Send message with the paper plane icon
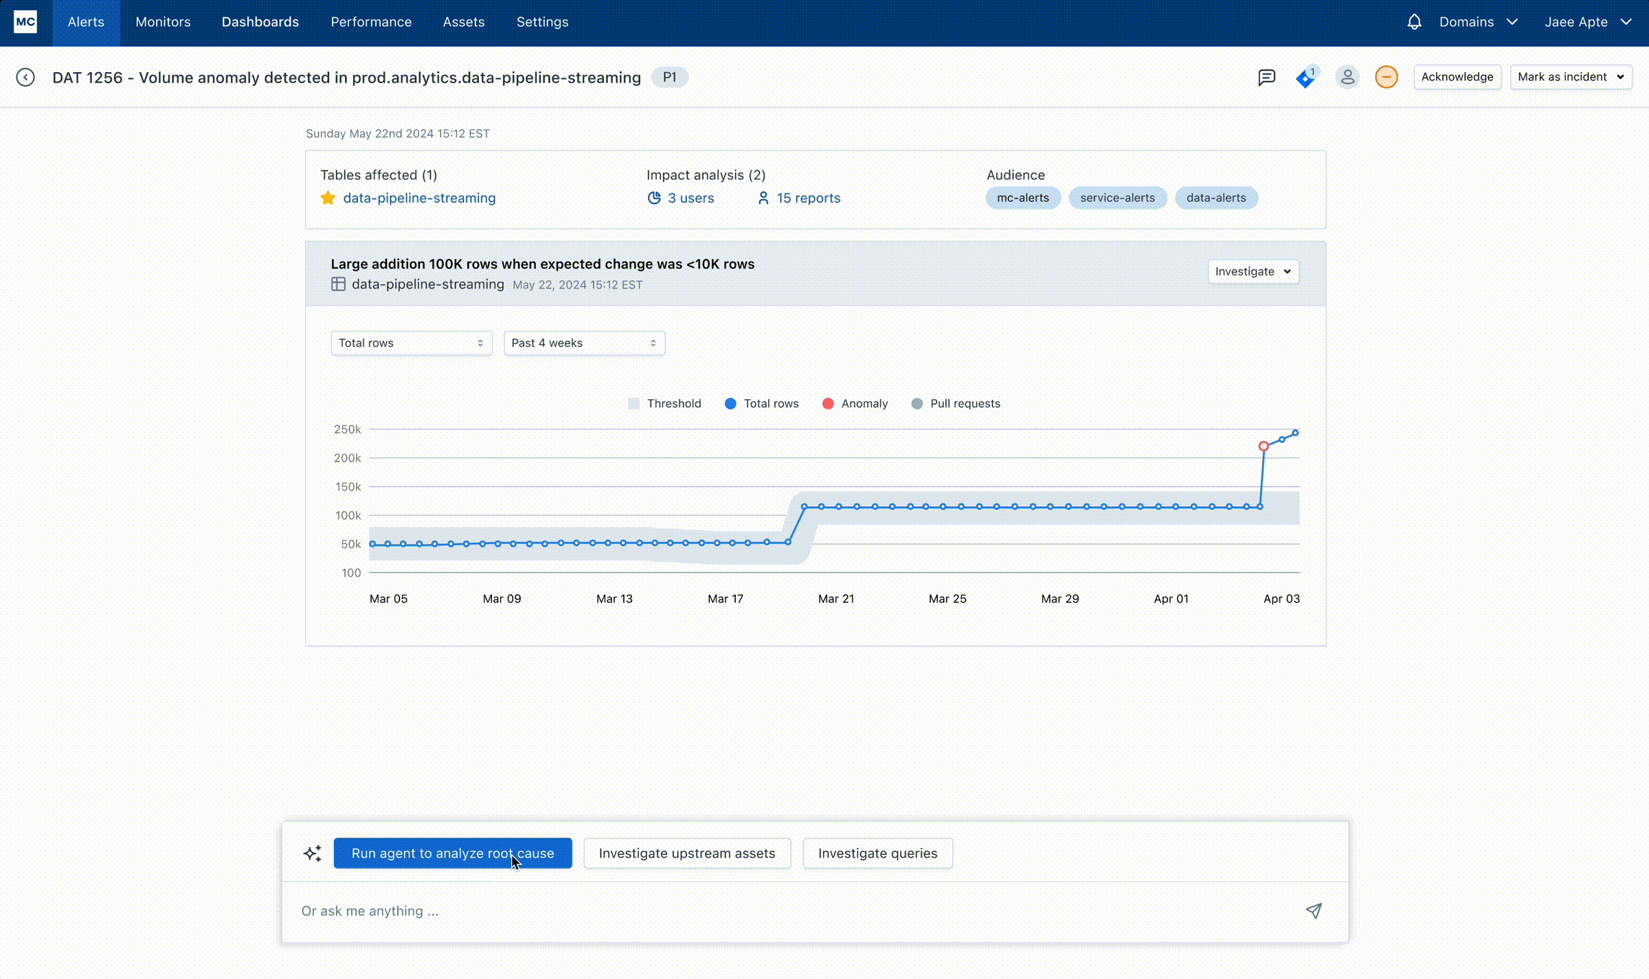The image size is (1649, 979). pyautogui.click(x=1314, y=911)
